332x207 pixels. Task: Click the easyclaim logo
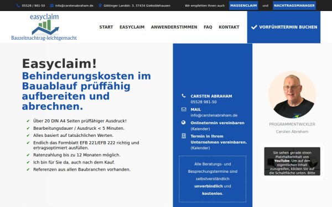point(44,27)
